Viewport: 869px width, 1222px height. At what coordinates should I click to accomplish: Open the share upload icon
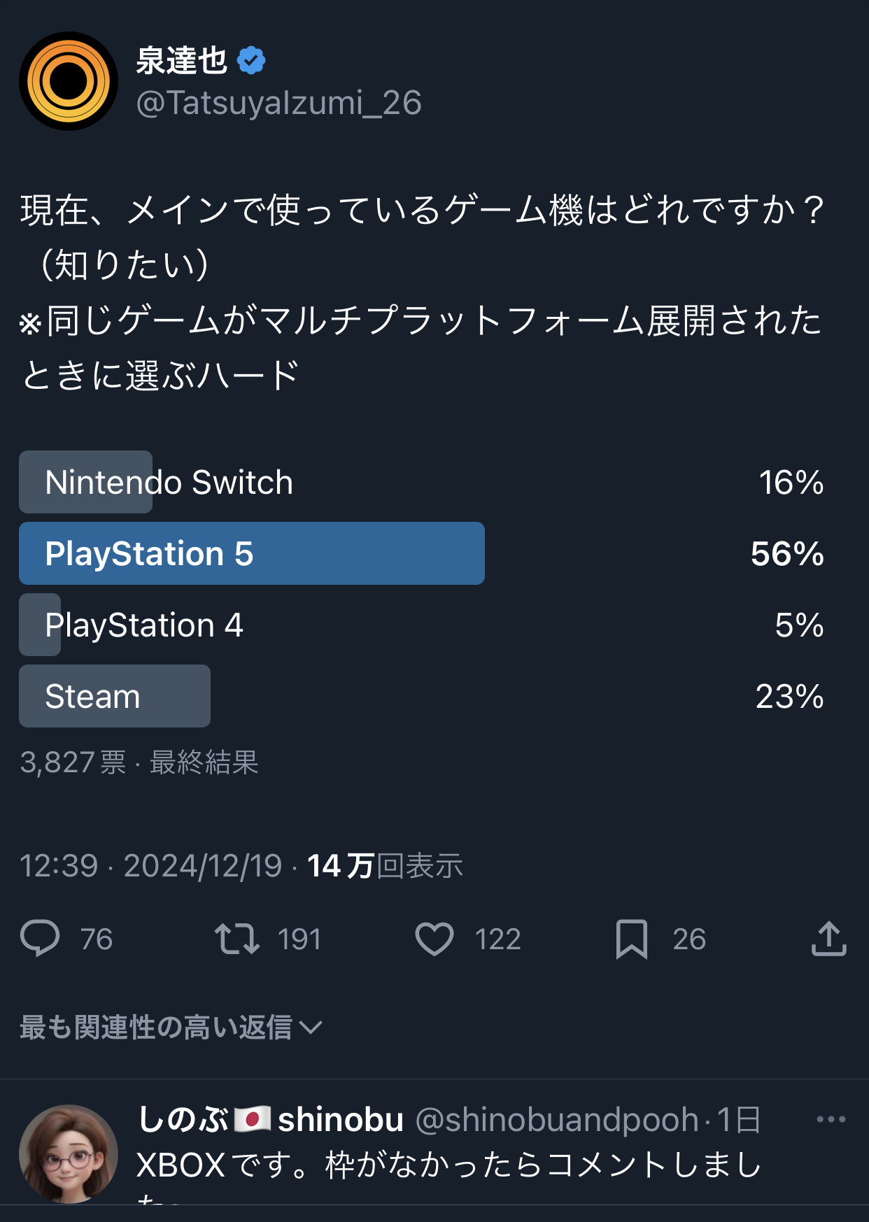coord(828,939)
